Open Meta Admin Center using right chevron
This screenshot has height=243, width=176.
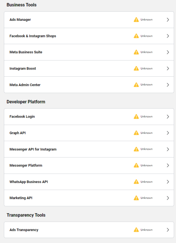tap(168, 85)
